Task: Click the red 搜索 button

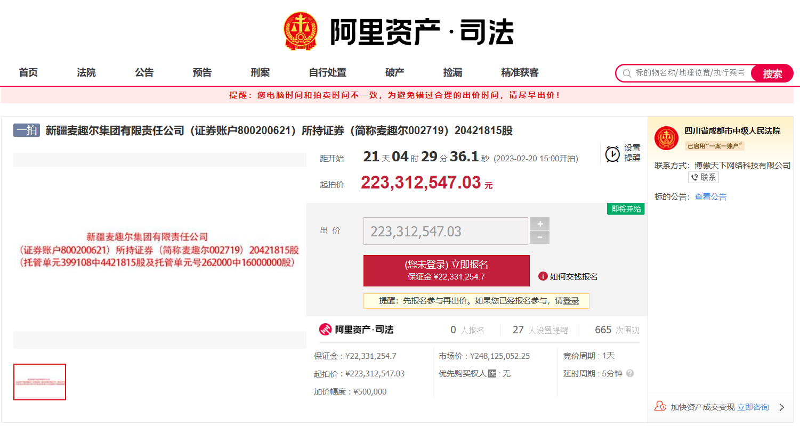Action: [x=772, y=73]
